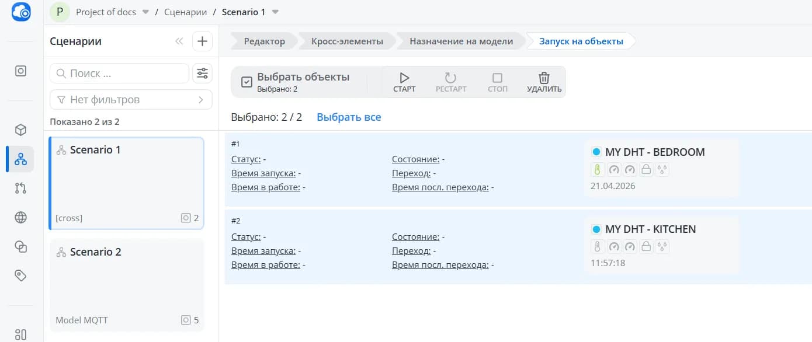Click the Переход label in row #1
This screenshot has height=342, width=812.
[x=411, y=173]
